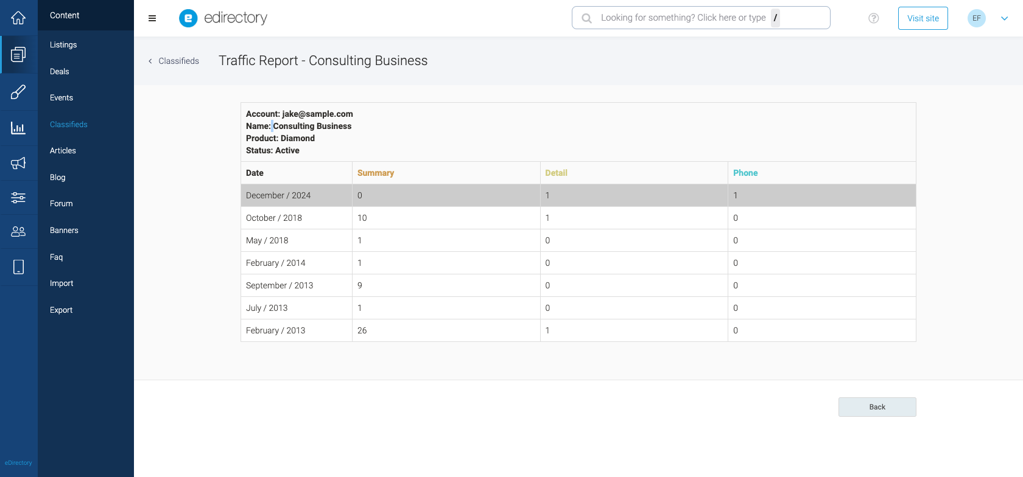1023x477 pixels.
Task: Toggle the hamburger menu sidebar
Action: (x=152, y=18)
